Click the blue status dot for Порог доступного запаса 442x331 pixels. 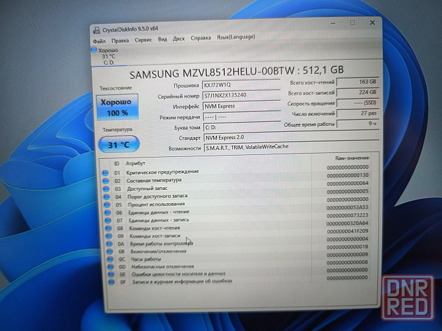(107, 196)
